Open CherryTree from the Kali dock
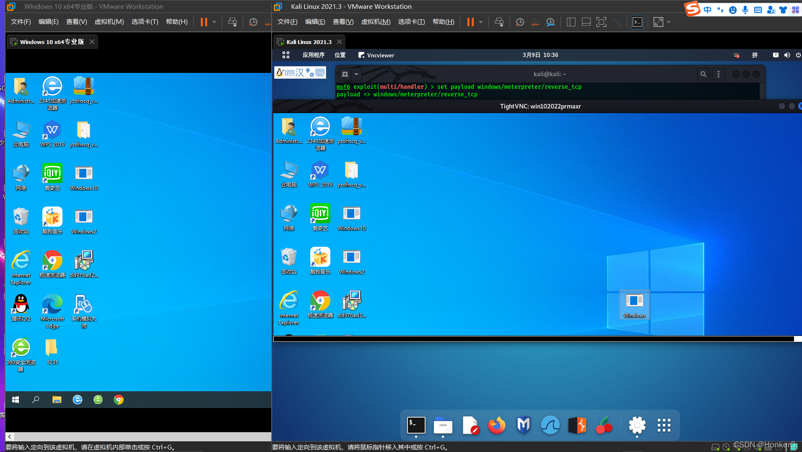Screen dimensions: 802x452 point(604,426)
